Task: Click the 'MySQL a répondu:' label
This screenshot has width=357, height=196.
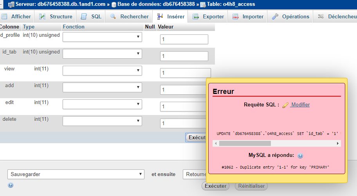Action: tap(271, 155)
